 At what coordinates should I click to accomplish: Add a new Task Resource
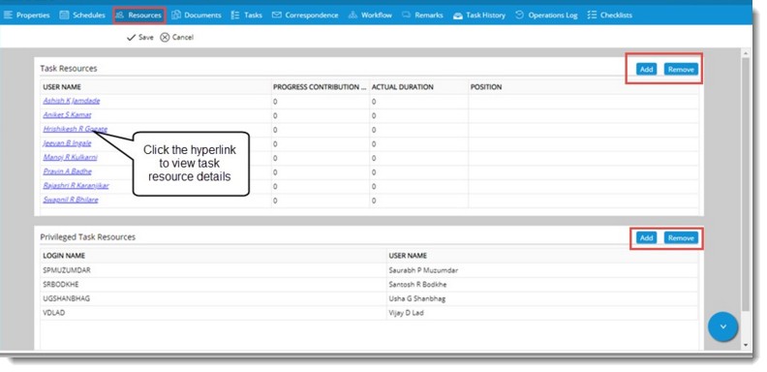click(647, 70)
